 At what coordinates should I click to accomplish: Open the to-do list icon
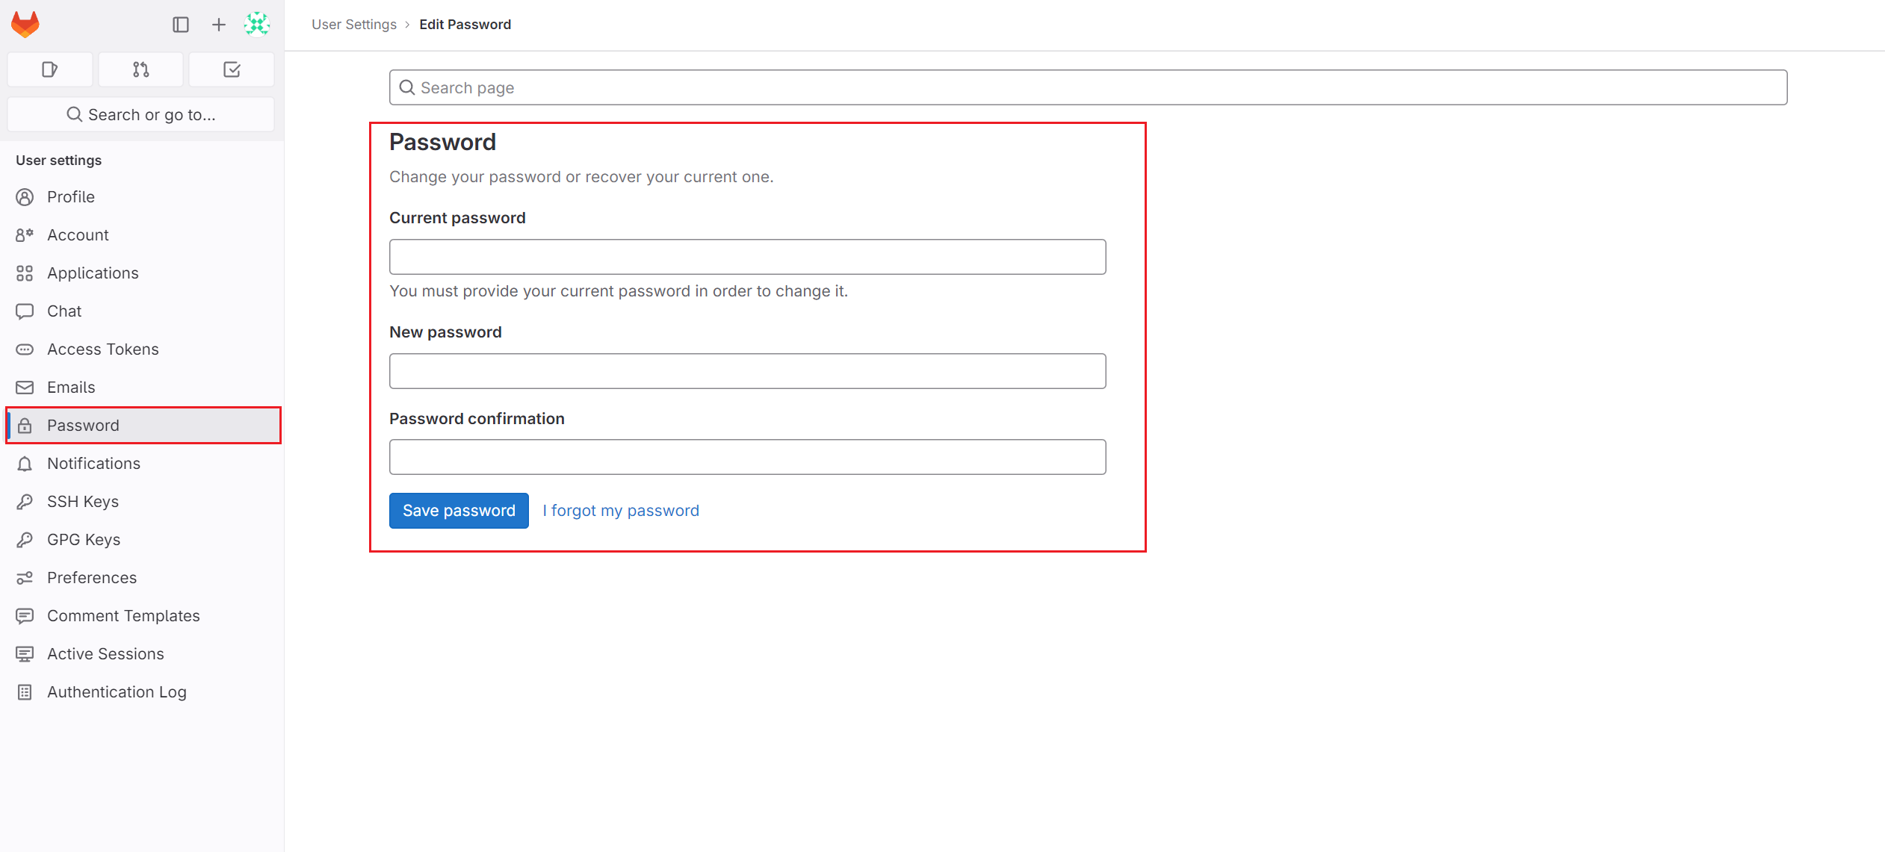[x=232, y=69]
